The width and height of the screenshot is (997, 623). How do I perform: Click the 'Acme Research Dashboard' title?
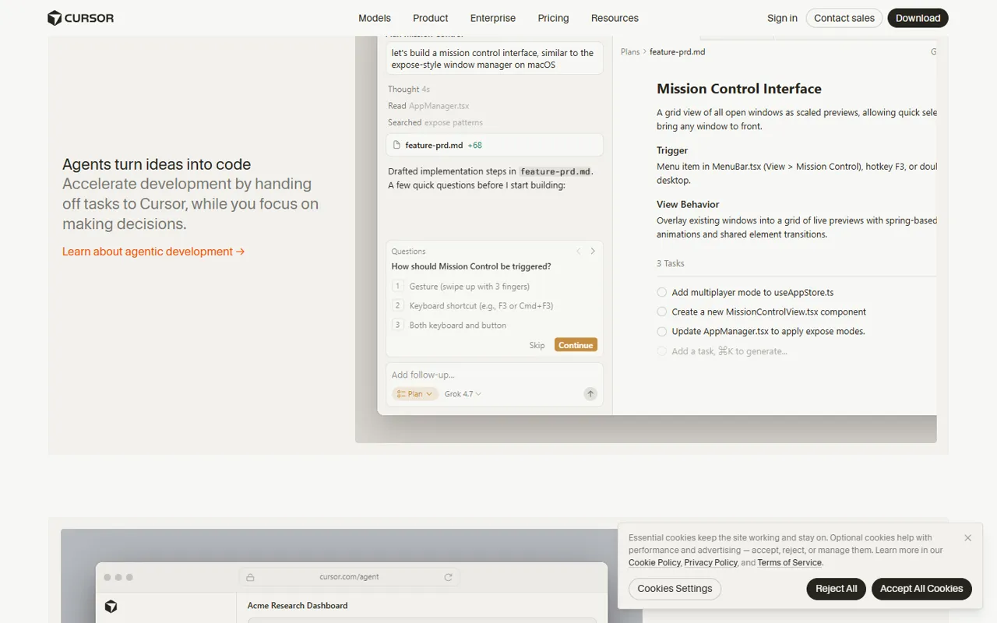[298, 606]
